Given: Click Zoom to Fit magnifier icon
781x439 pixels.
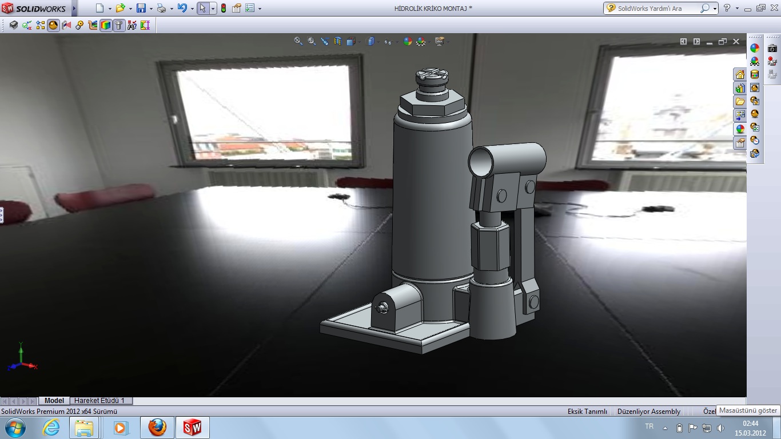Looking at the screenshot, I should pyautogui.click(x=298, y=41).
